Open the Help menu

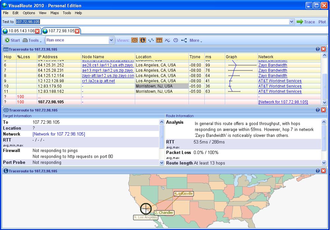coord(78,13)
